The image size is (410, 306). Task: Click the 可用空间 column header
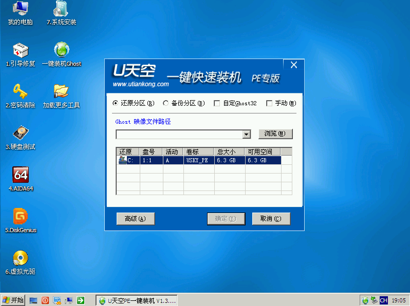point(263,152)
